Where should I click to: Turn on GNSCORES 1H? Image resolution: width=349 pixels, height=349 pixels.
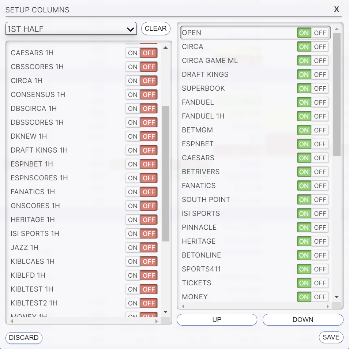click(x=133, y=206)
